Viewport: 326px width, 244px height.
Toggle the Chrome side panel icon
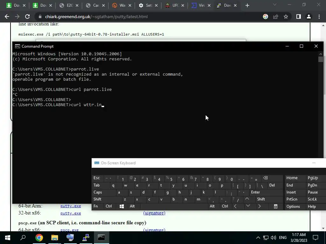click(299, 17)
